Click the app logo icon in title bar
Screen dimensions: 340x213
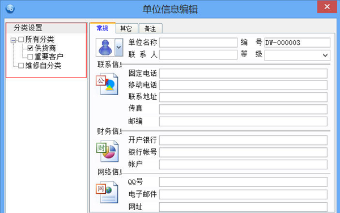click(10, 8)
